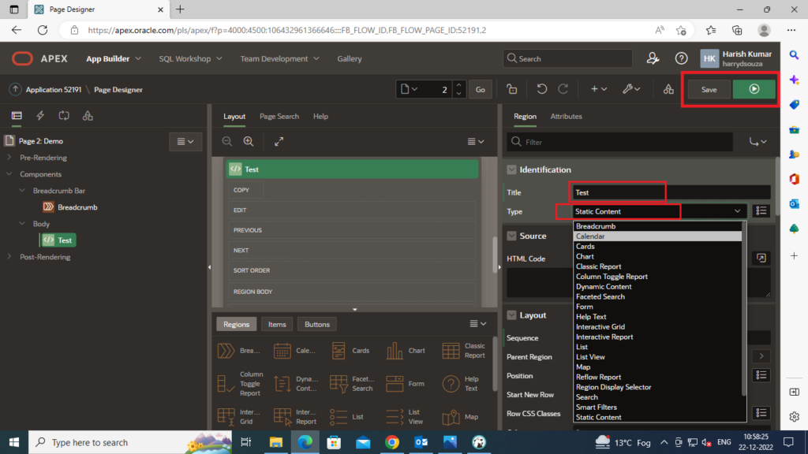808x454 pixels.
Task: Expand the Pre-Rendering tree node
Action: click(x=9, y=158)
